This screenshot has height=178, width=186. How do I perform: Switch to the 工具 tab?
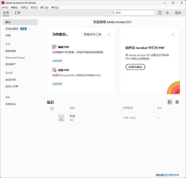tap(17, 13)
